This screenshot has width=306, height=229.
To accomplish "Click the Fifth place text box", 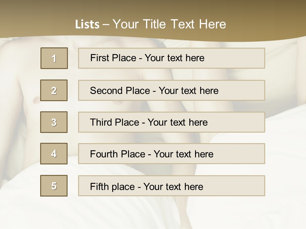I will (171, 186).
